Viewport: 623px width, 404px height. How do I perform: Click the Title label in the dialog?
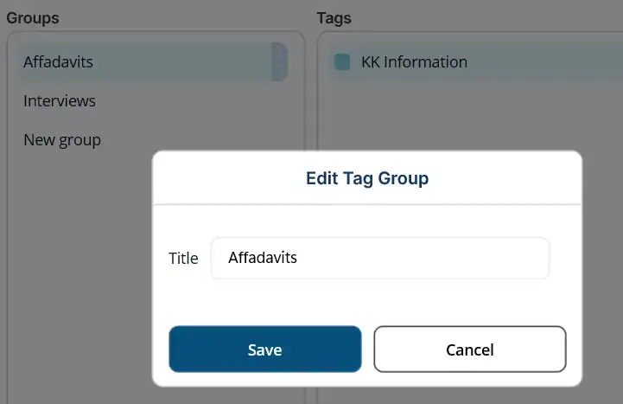183,259
